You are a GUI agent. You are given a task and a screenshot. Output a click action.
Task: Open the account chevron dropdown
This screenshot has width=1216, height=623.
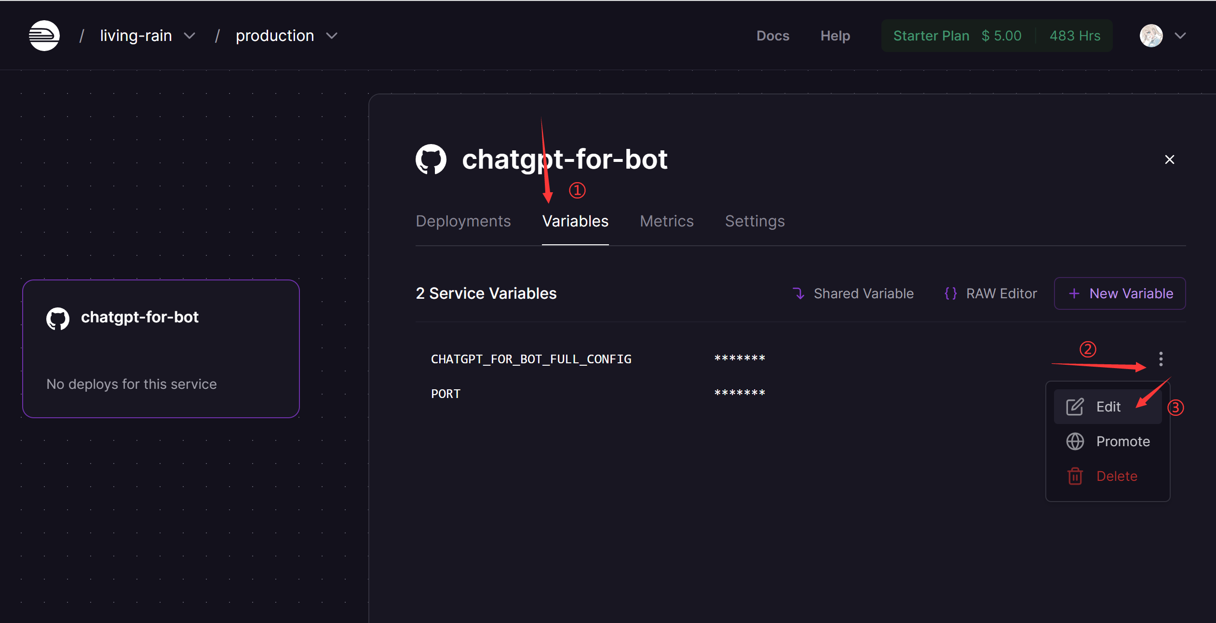pyautogui.click(x=1180, y=36)
